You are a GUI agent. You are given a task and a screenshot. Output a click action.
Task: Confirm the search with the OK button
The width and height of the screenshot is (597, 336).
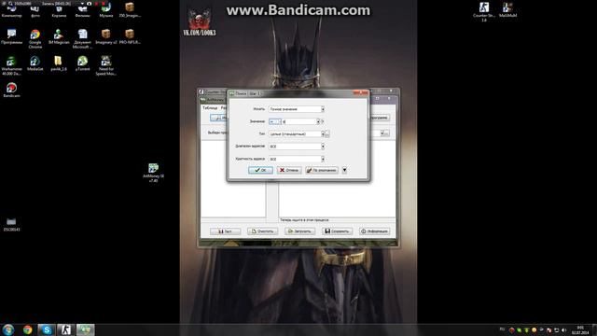[260, 170]
